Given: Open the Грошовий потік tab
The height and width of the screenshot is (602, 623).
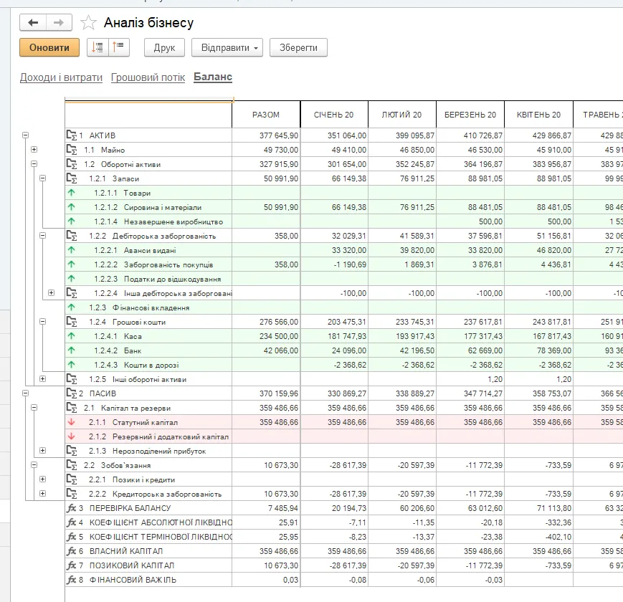Looking at the screenshot, I should [x=148, y=77].
